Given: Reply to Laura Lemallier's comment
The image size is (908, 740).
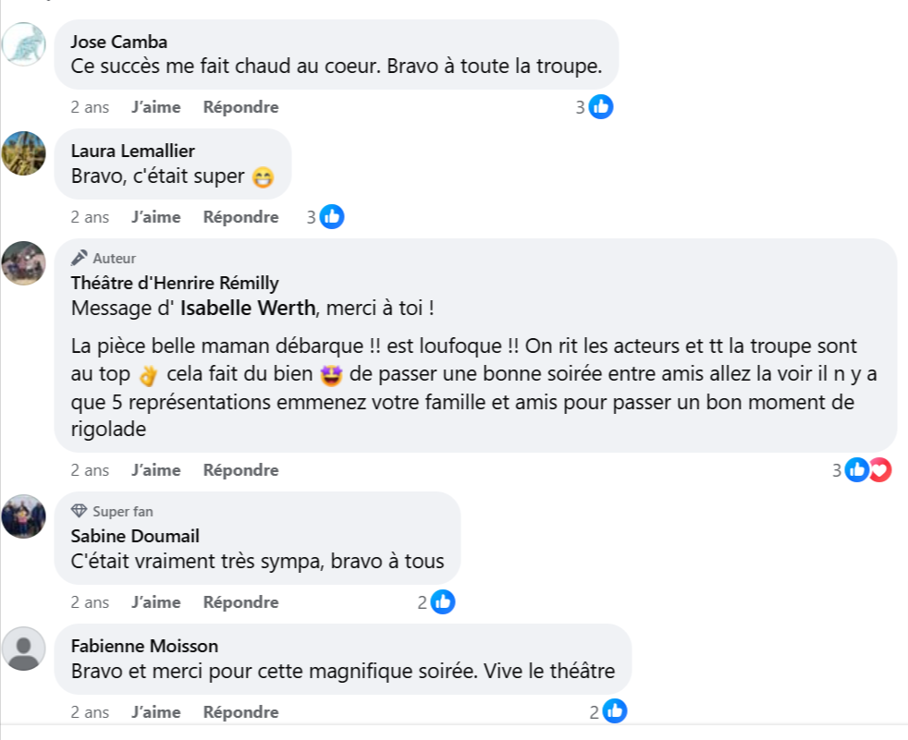Looking at the screenshot, I should (x=240, y=217).
